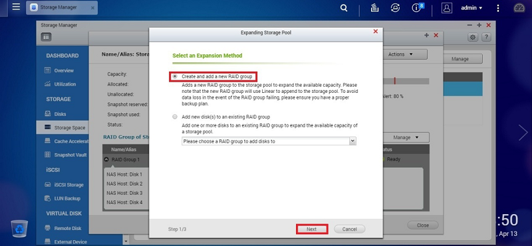This screenshot has width=532, height=246.
Task: Click Storage Manager settings gear icon
Action: point(473,37)
